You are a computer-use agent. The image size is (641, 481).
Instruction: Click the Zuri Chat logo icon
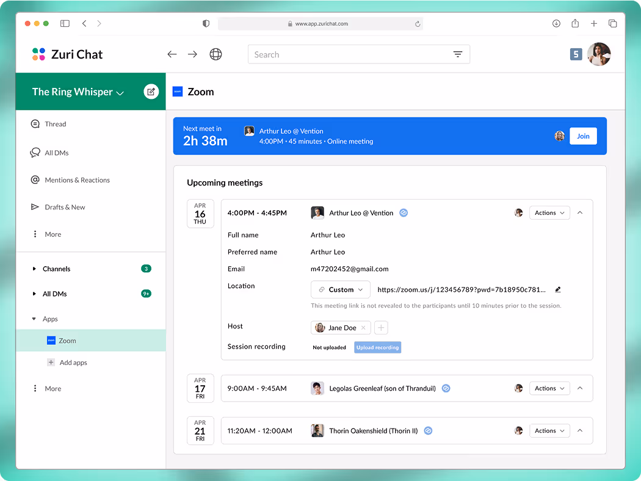[38, 54]
